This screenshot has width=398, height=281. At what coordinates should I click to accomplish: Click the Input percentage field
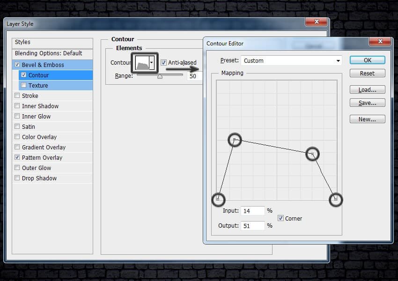253,211
